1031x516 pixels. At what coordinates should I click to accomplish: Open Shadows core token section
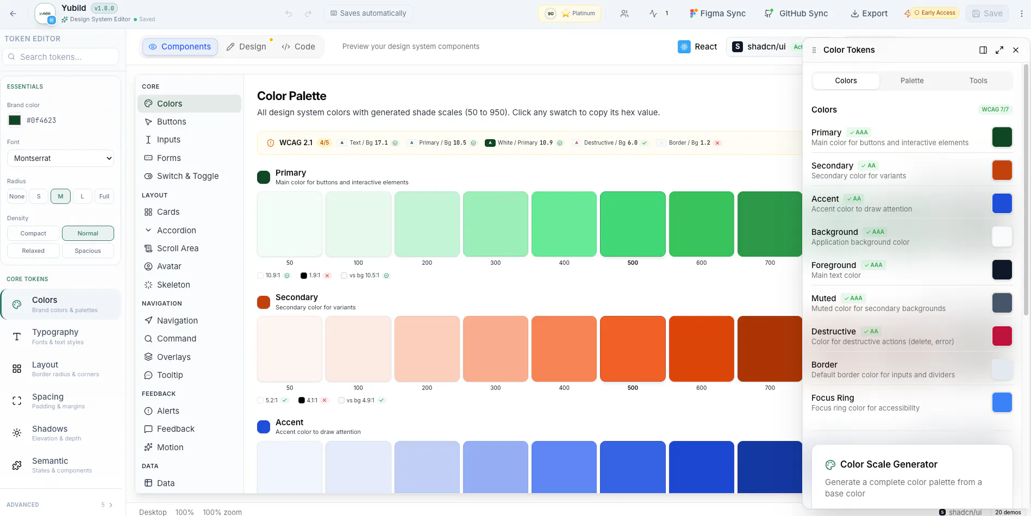click(60, 433)
